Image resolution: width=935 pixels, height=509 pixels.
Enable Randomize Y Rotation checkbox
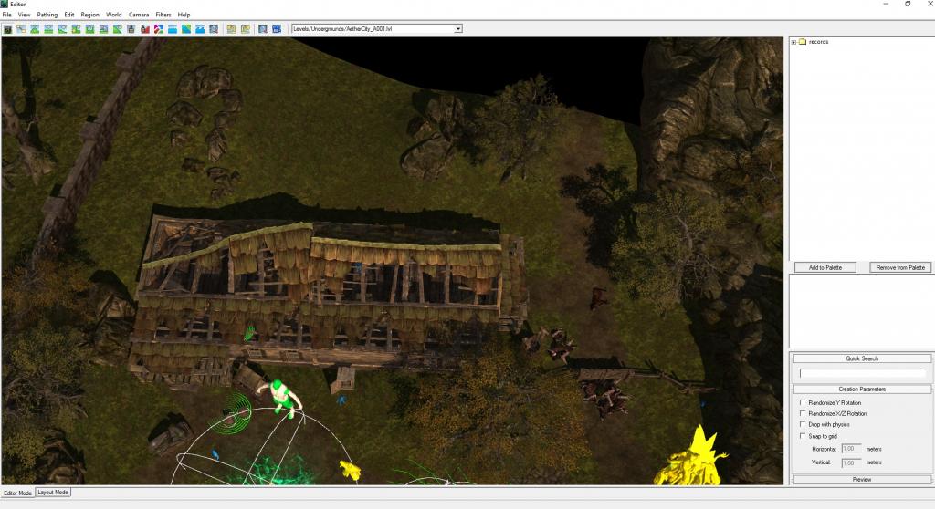coord(803,402)
